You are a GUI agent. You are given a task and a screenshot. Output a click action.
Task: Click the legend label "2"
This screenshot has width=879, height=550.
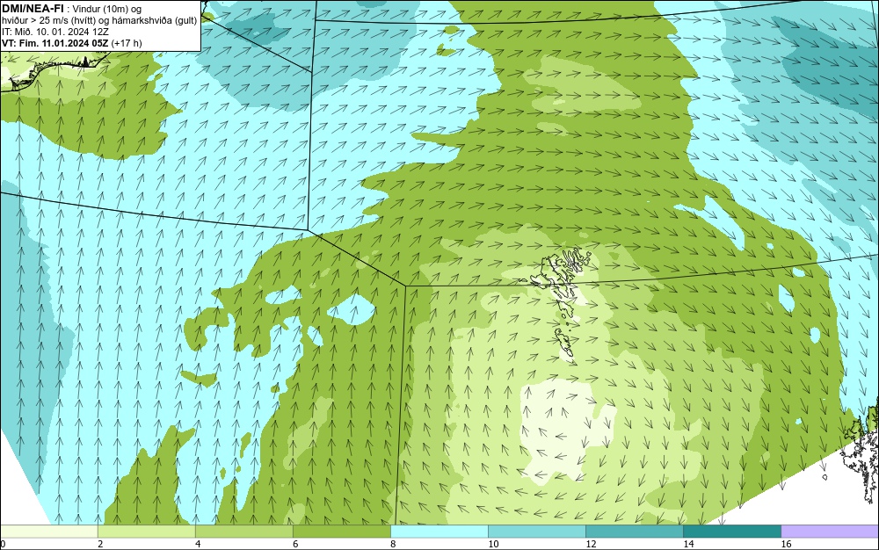(x=100, y=544)
